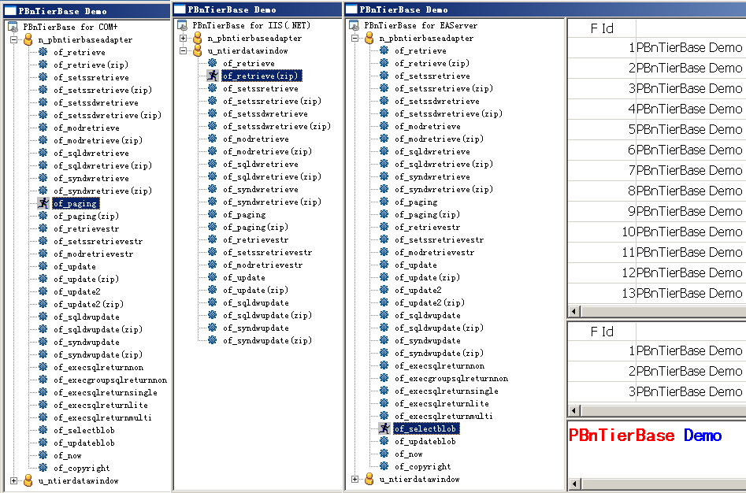The width and height of the screenshot is (746, 493).
Task: Click title bar icon of IIS demo window
Action: [x=180, y=9]
